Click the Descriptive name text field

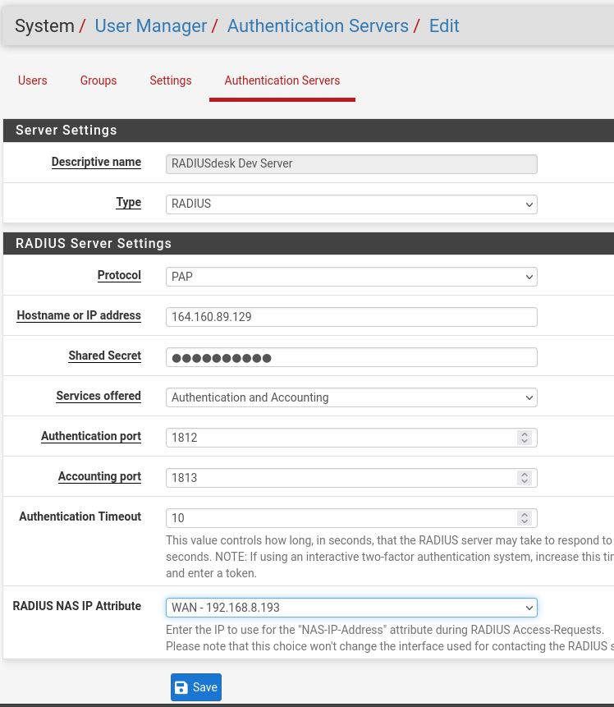click(351, 163)
